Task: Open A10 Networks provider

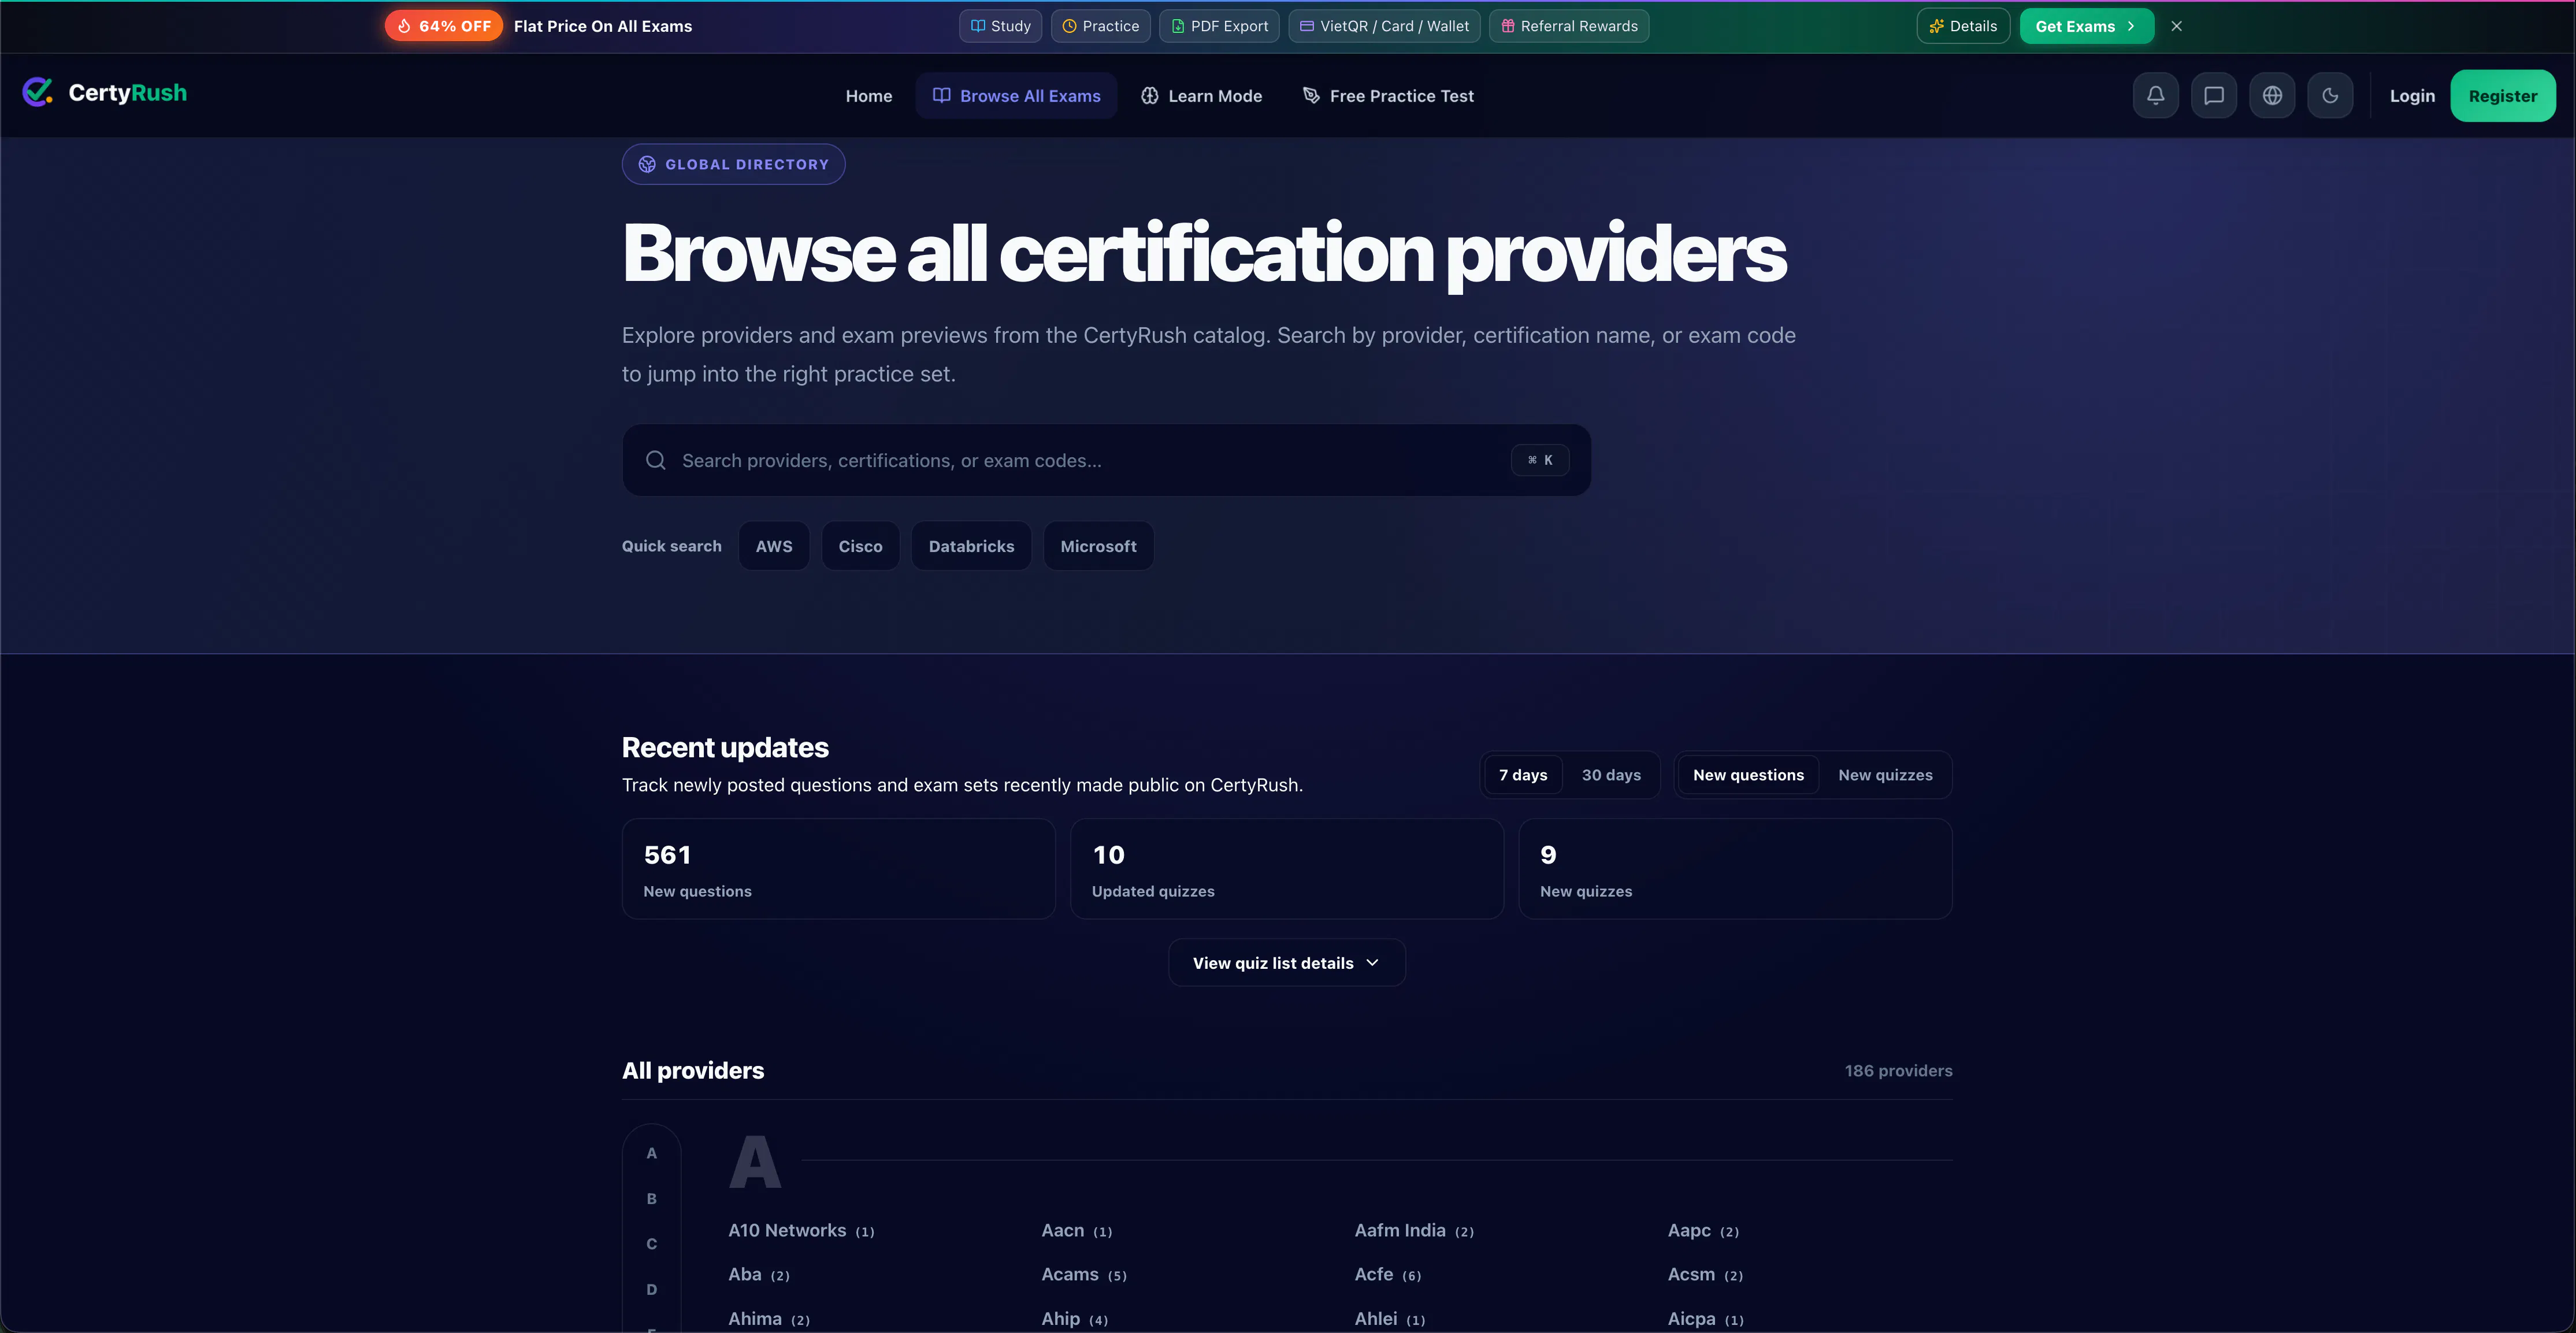Action: pyautogui.click(x=801, y=1231)
